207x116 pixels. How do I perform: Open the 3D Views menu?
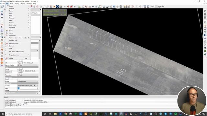point(29,4)
